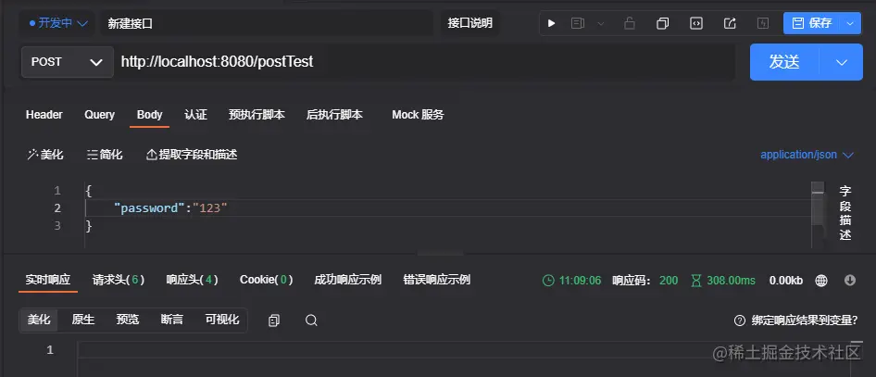Click the duplicate/clone interface icon
The width and height of the screenshot is (876, 377).
tap(663, 23)
